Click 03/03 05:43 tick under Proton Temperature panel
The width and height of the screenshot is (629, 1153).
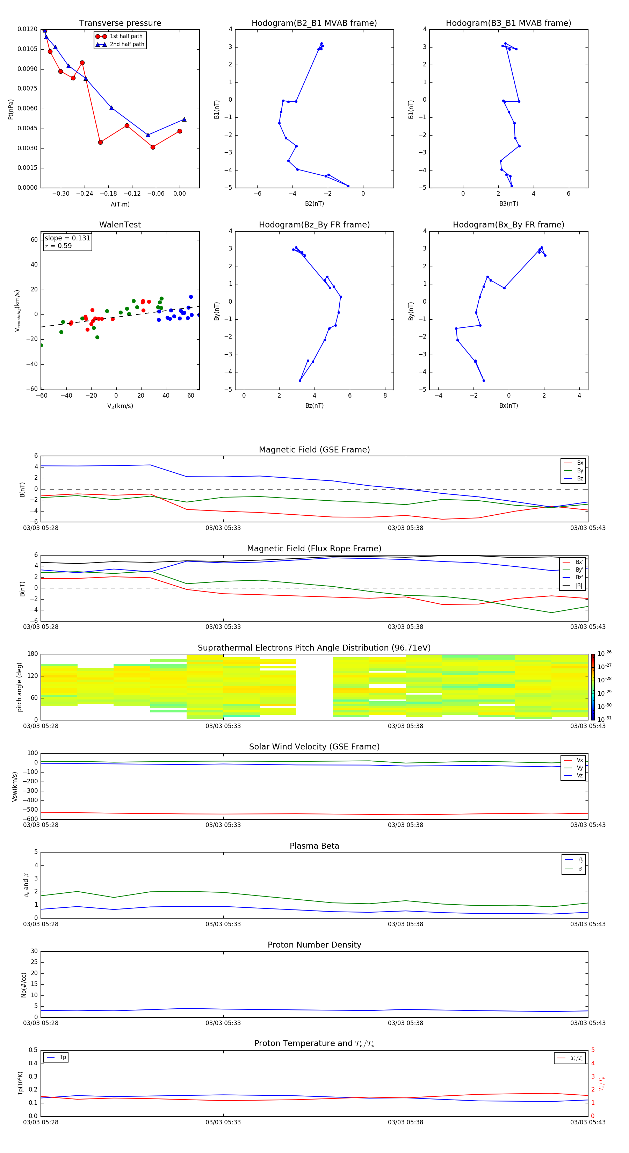point(588,1122)
